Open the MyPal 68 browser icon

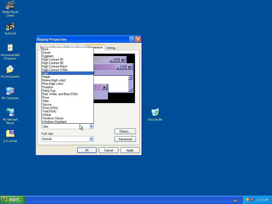click(10, 29)
